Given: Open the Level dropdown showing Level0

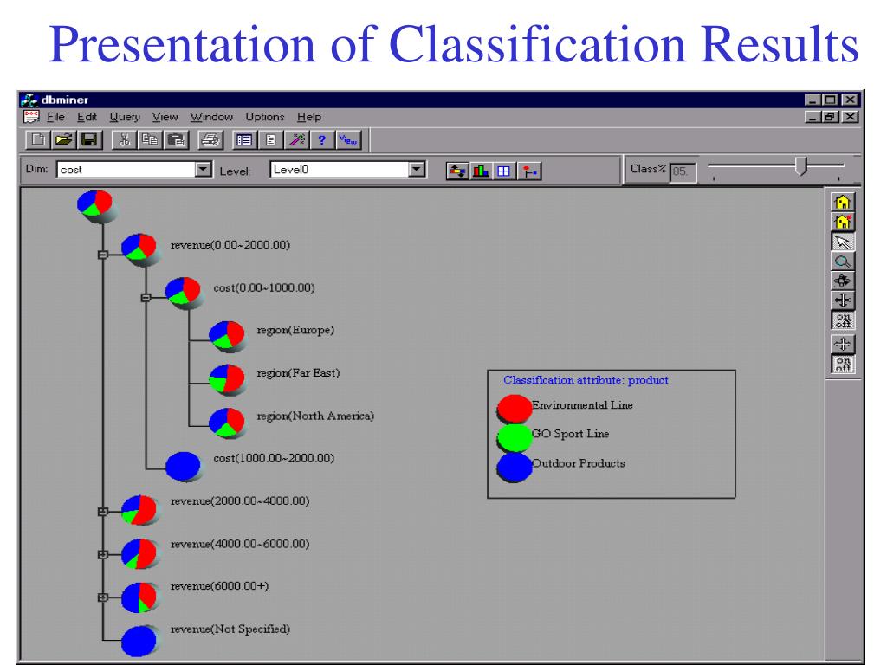Looking at the screenshot, I should (x=417, y=169).
